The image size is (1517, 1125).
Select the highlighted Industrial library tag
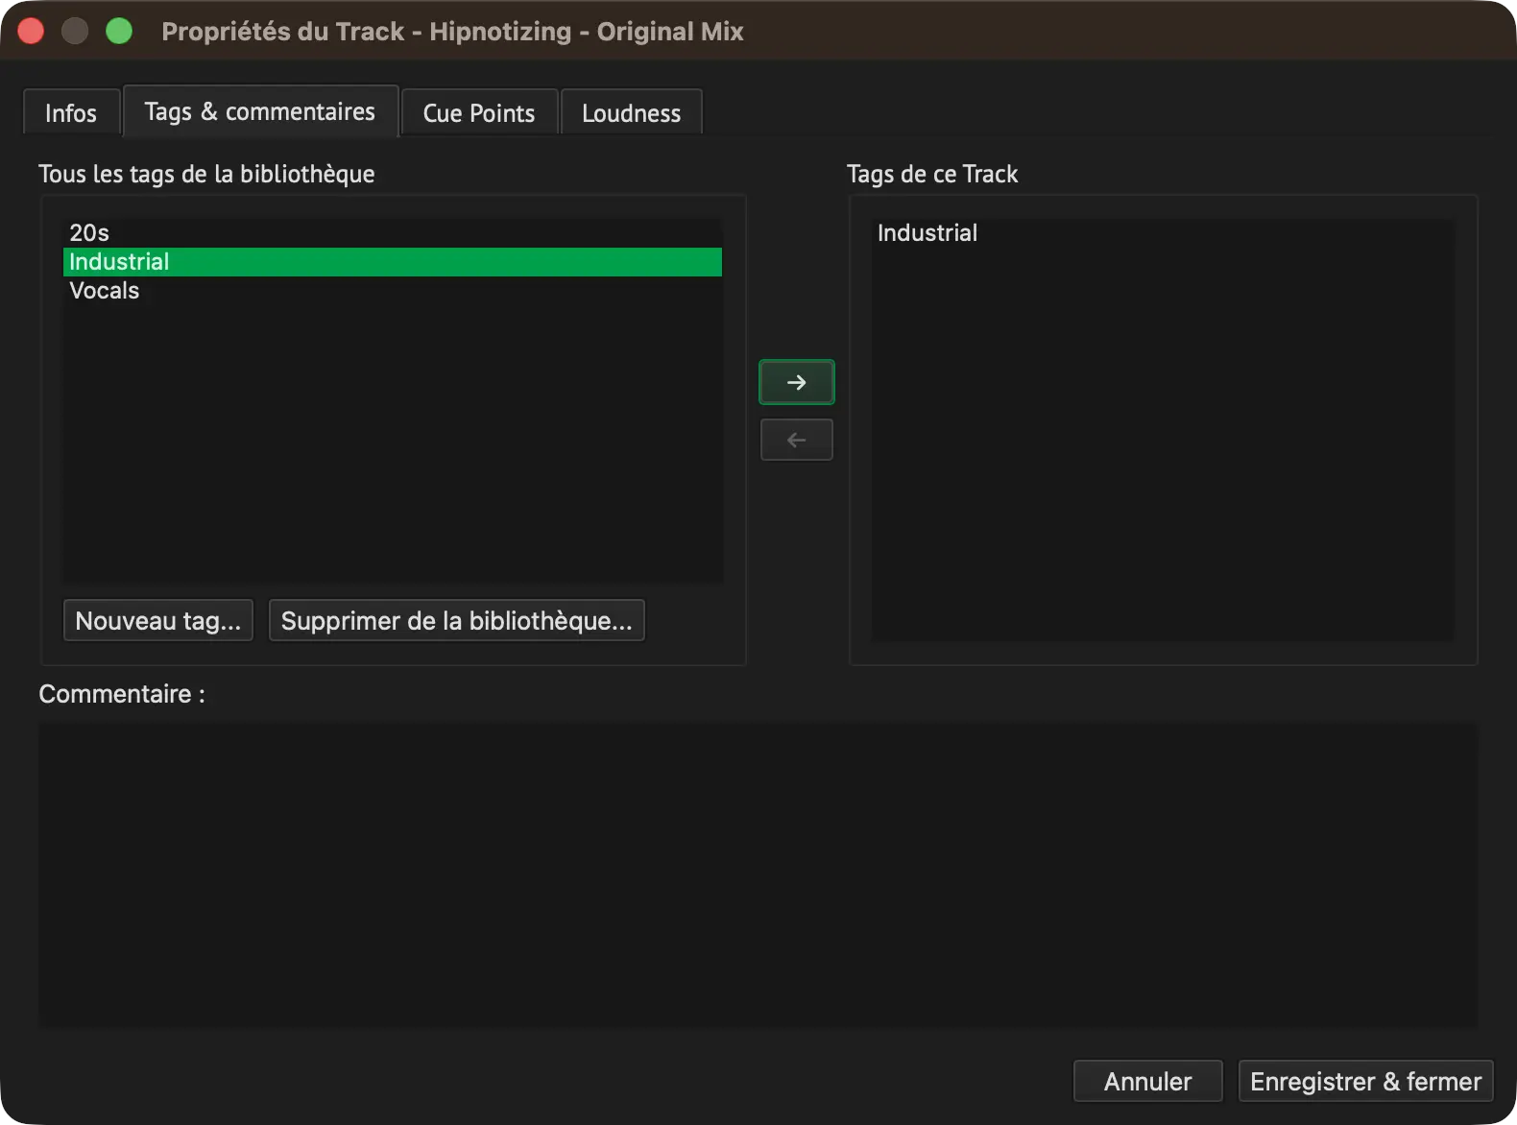click(x=392, y=262)
